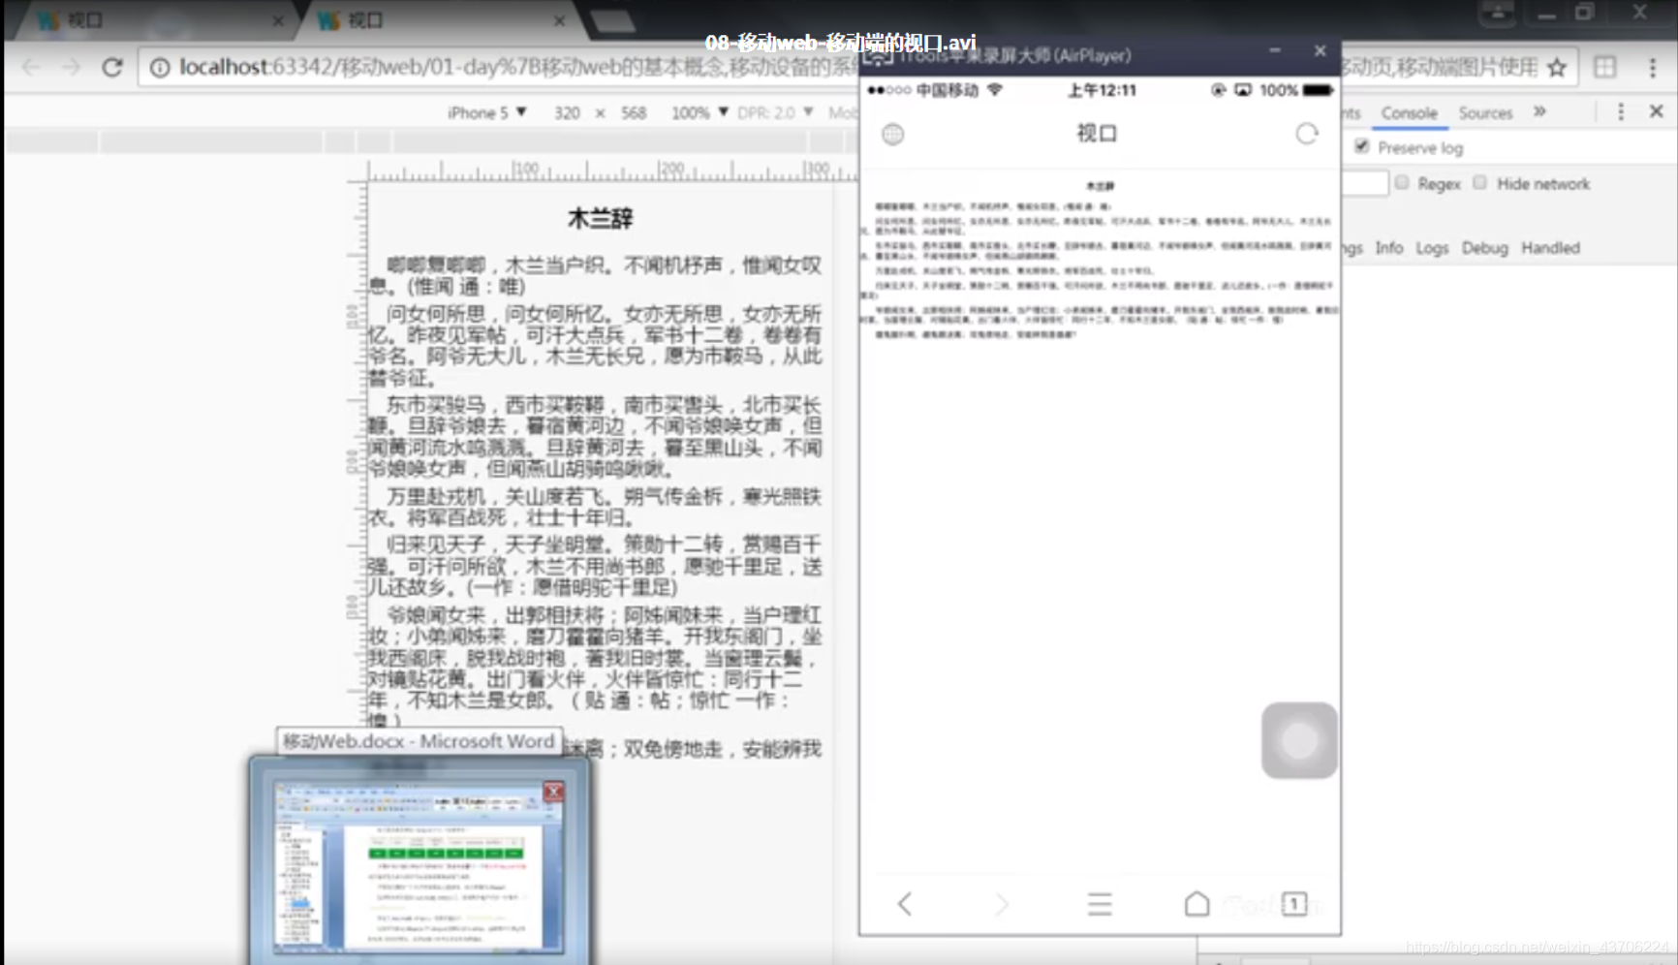1678x965 pixels.
Task: Reload the Chrome page
Action: 112,67
